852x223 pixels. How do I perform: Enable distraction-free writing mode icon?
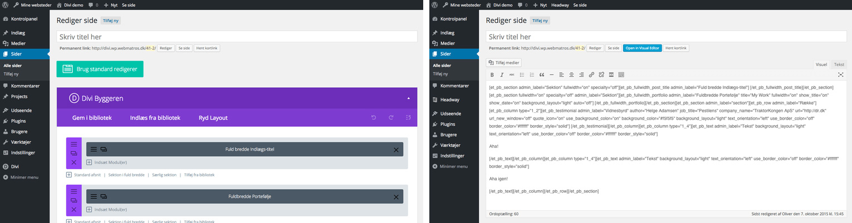pos(841,75)
